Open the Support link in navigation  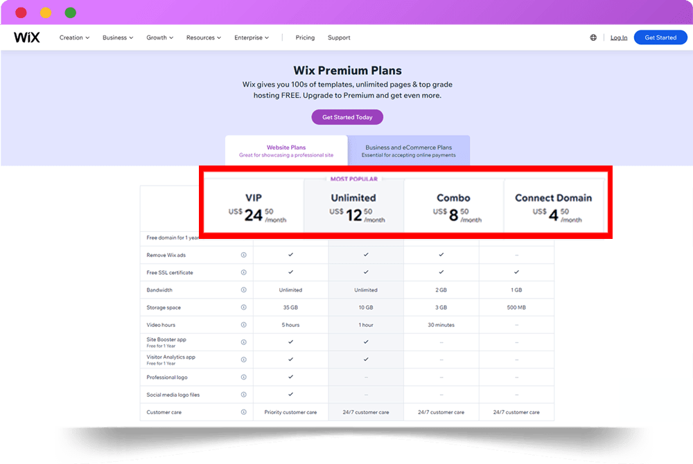tap(339, 37)
